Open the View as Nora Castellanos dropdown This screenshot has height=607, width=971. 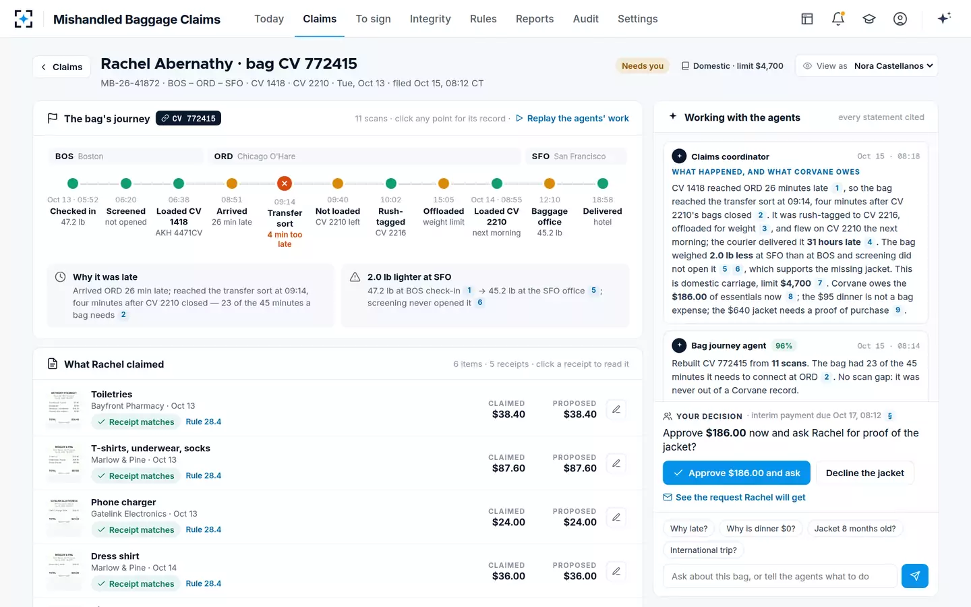click(x=866, y=65)
